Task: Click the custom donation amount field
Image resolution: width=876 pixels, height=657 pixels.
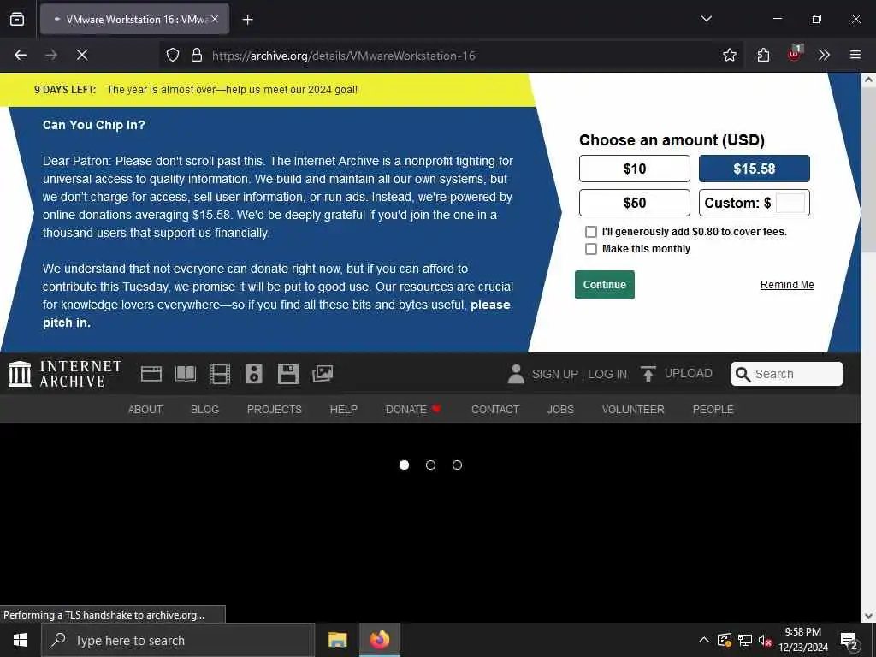Action: tap(790, 203)
